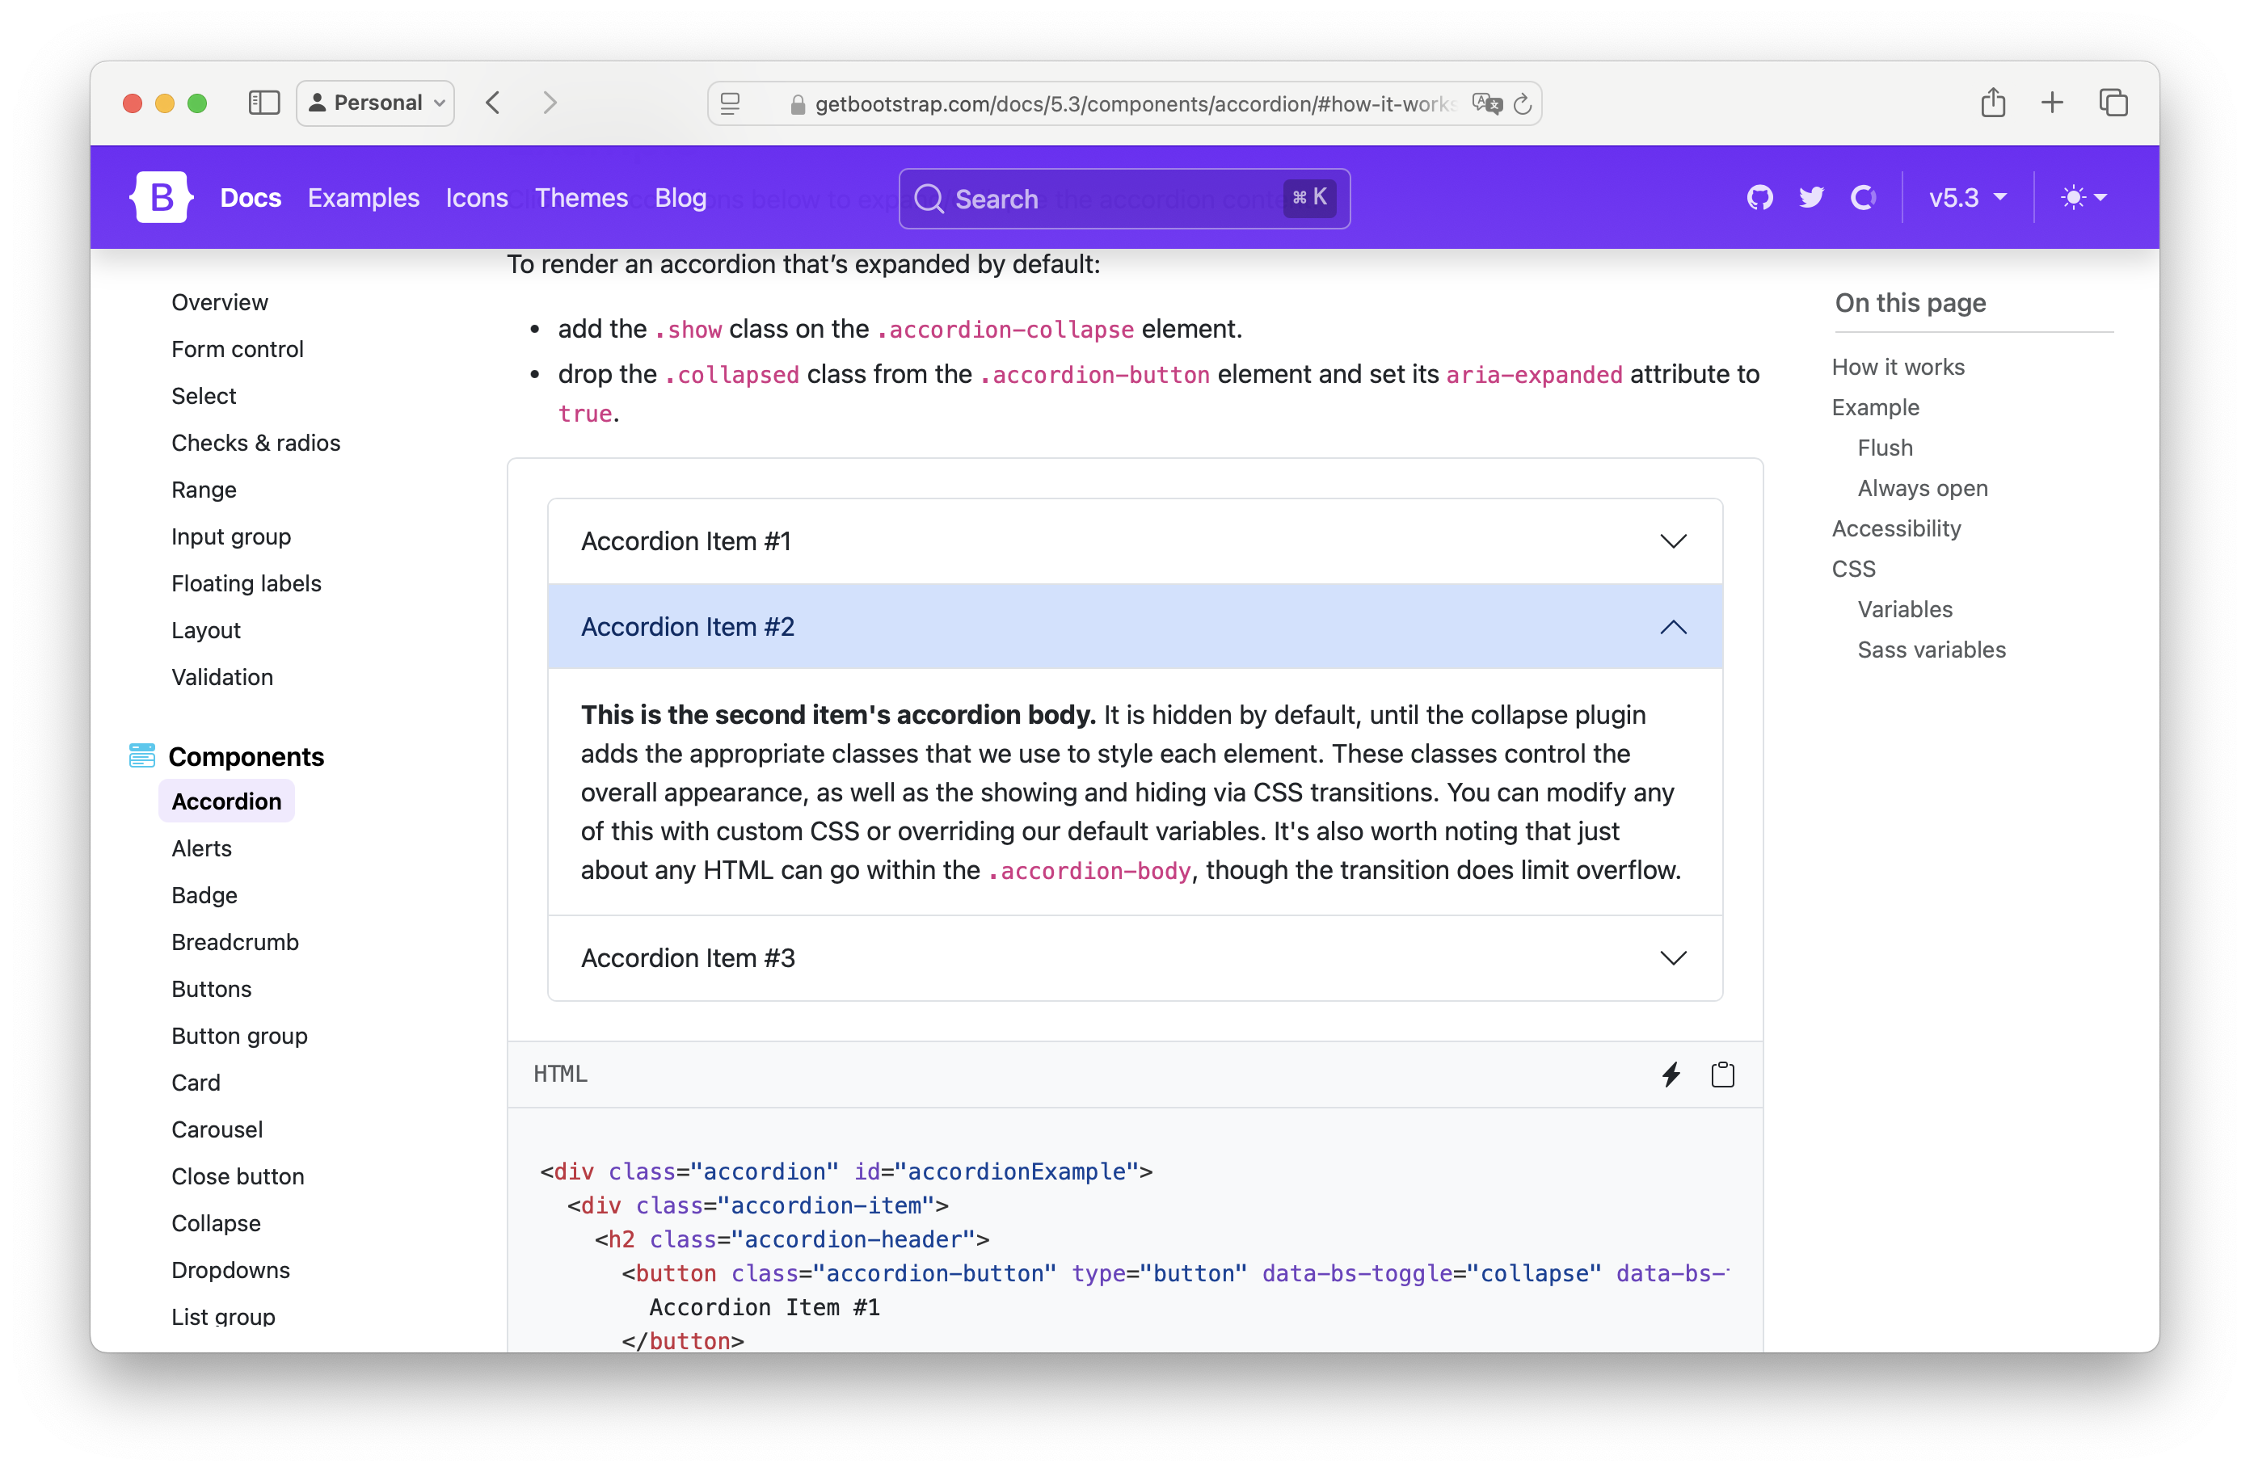Open the Personal profile dropdown
Screen dimensions: 2250x1472
[374, 102]
